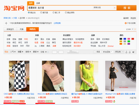Filter by 回头客多 shop recommendation
139x105 pixels.
77,46
